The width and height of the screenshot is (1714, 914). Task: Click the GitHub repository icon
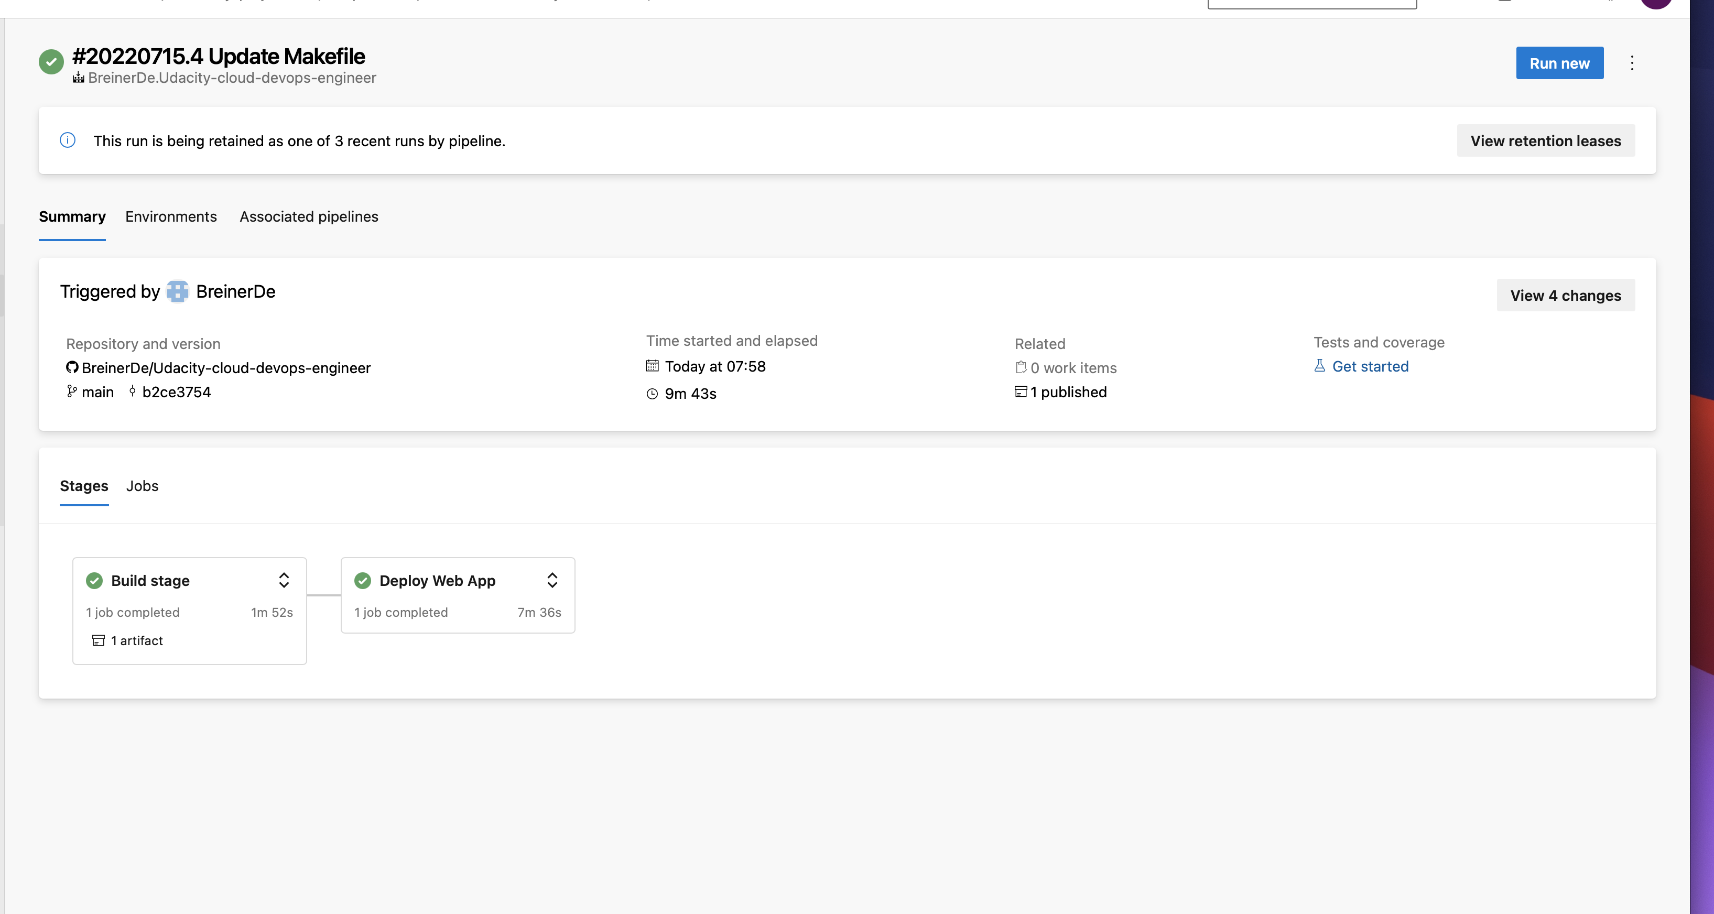tap(72, 367)
